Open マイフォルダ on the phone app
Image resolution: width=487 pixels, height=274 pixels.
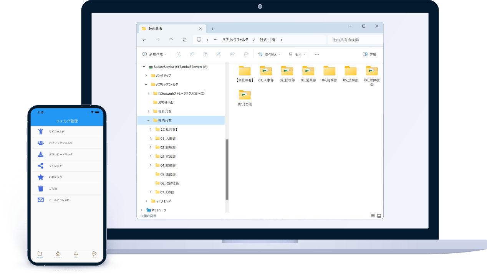[67, 132]
